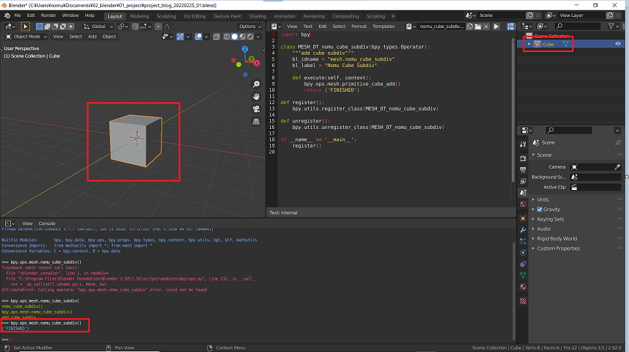The height and width of the screenshot is (352, 629).
Task: Uncheck the Gravity checkbox
Action: (x=539, y=210)
